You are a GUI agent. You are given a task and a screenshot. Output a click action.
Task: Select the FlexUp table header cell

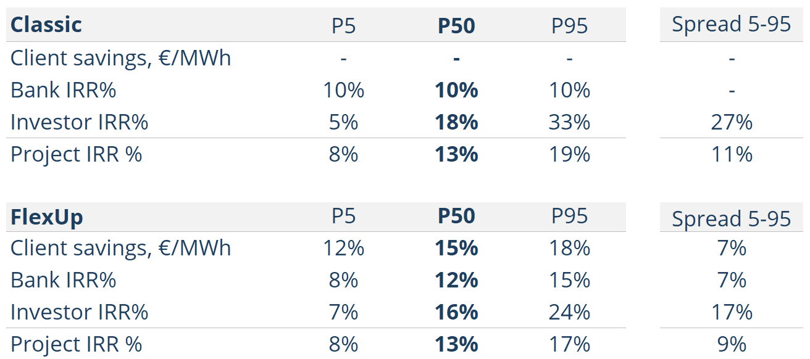point(47,217)
